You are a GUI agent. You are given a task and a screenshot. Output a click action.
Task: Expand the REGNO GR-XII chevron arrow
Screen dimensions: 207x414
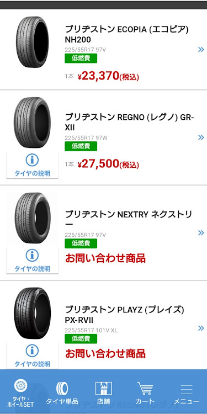(x=201, y=137)
